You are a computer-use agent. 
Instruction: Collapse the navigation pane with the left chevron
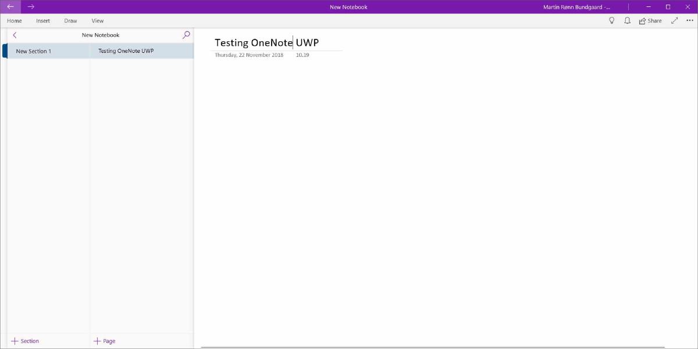coord(14,35)
